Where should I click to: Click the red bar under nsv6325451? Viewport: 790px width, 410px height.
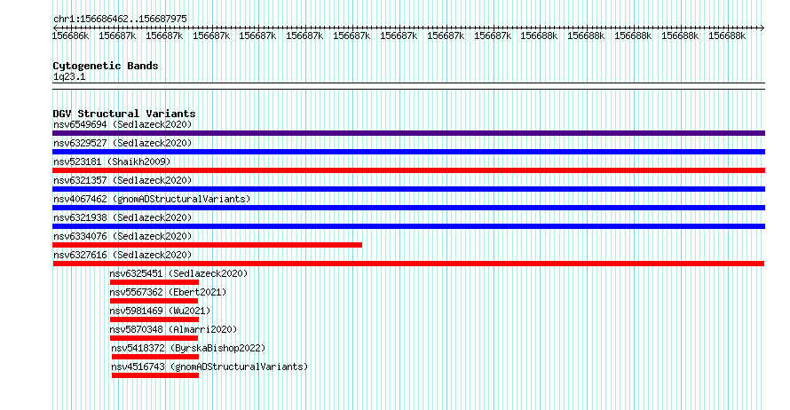[x=154, y=282]
